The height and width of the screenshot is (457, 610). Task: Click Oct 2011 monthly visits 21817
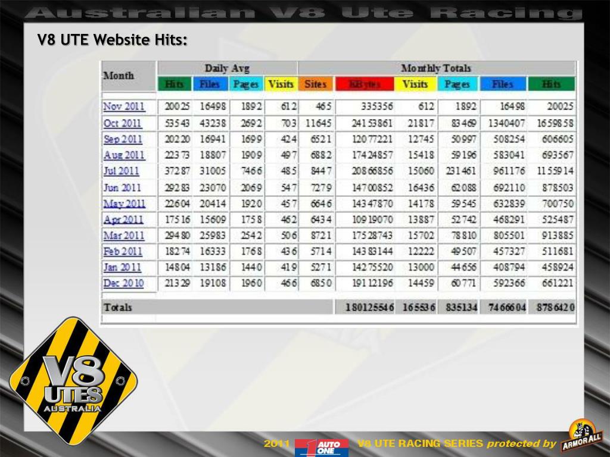pos(421,123)
